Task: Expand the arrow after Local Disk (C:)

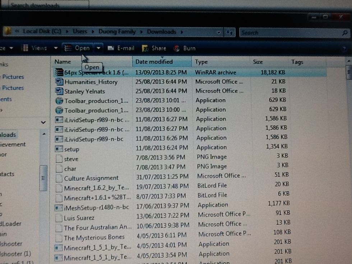Action: (67, 32)
